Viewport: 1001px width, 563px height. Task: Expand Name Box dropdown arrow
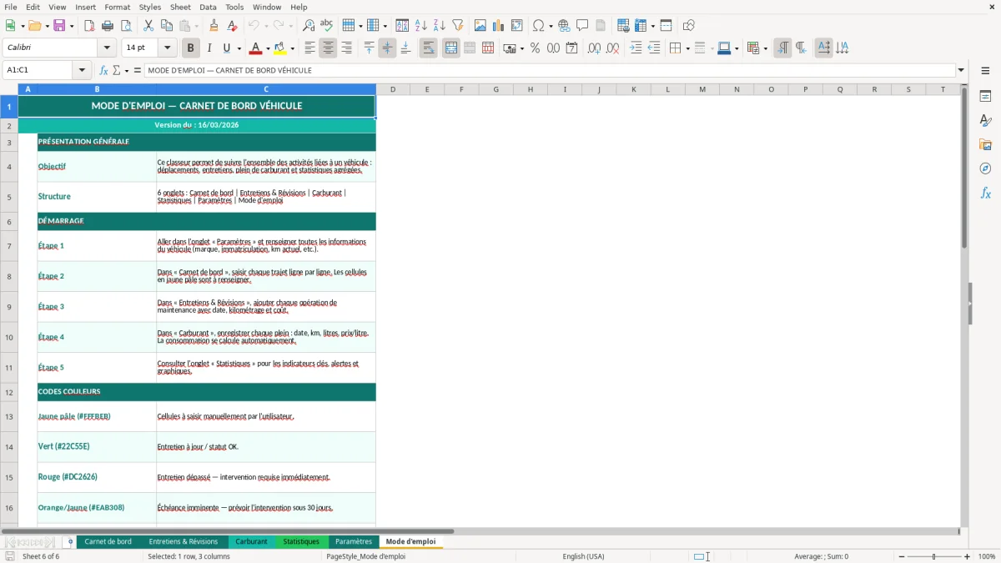82,70
